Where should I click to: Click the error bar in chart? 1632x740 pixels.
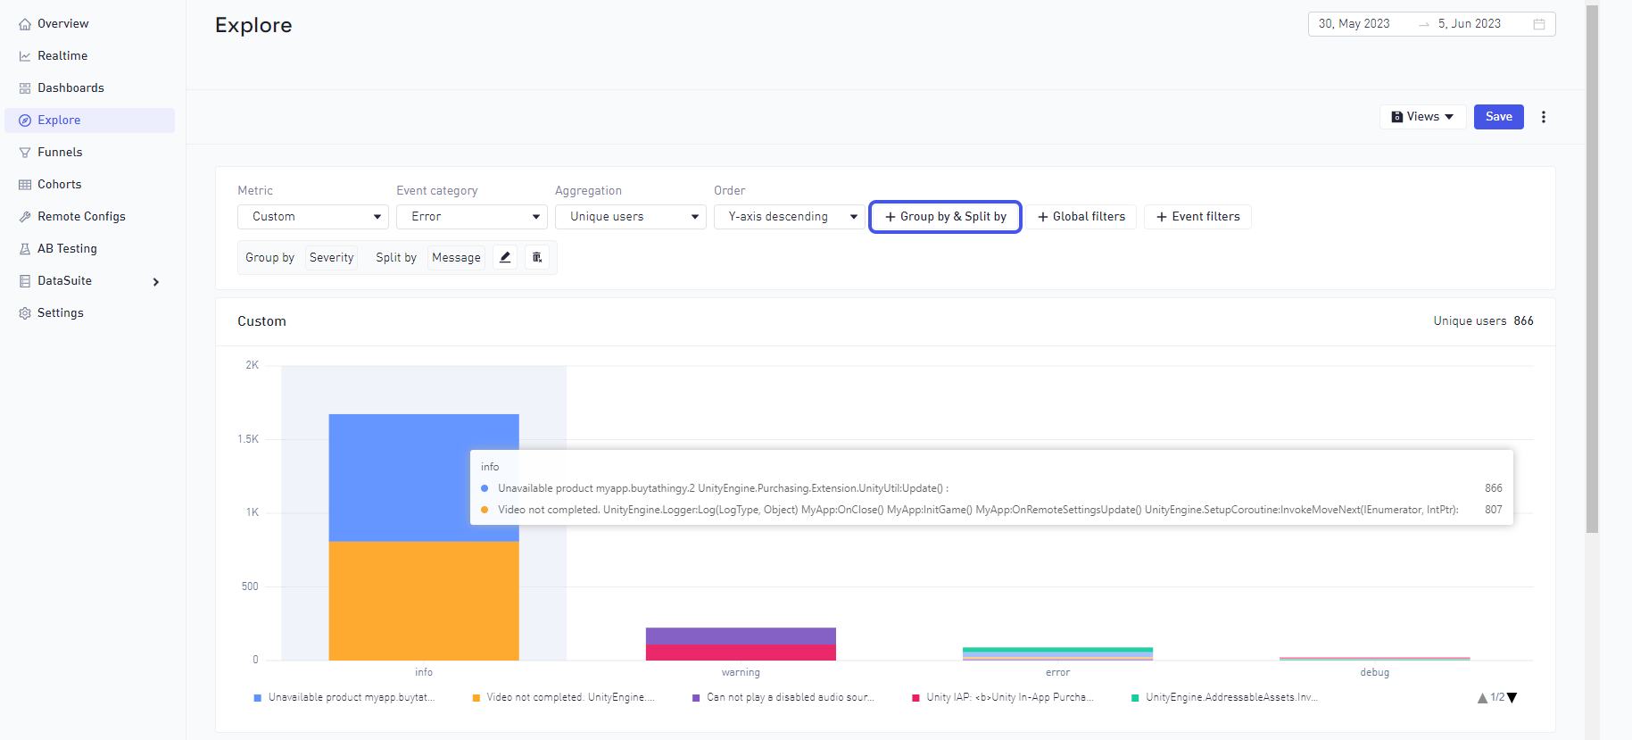point(1057,654)
